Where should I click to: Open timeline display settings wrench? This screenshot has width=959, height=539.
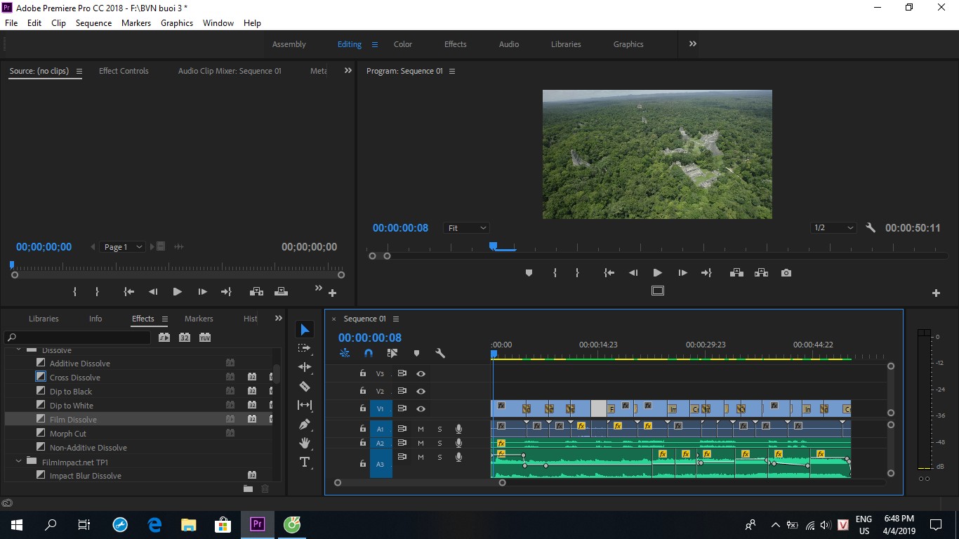440,353
